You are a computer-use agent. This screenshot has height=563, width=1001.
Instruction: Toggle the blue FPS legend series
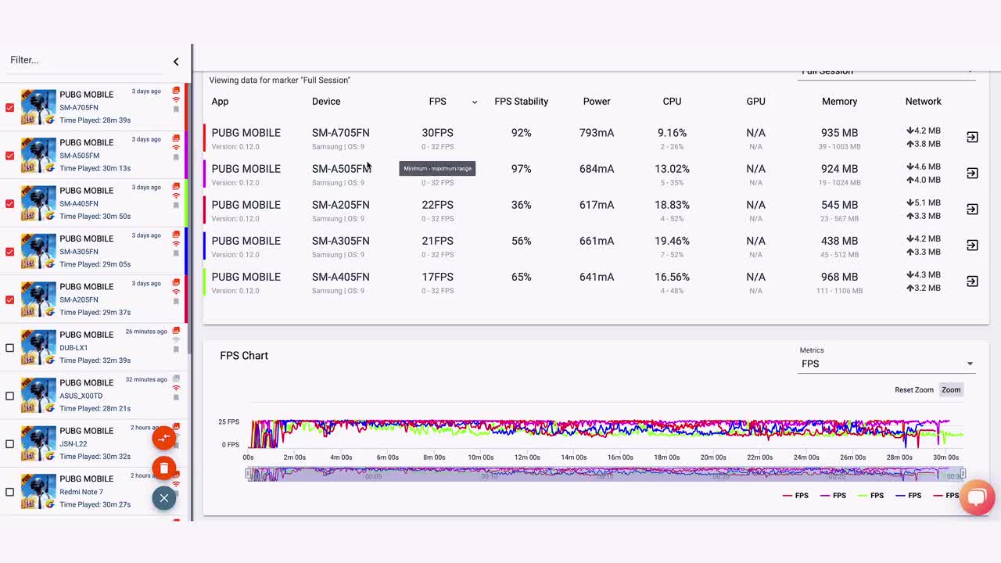[908, 496]
